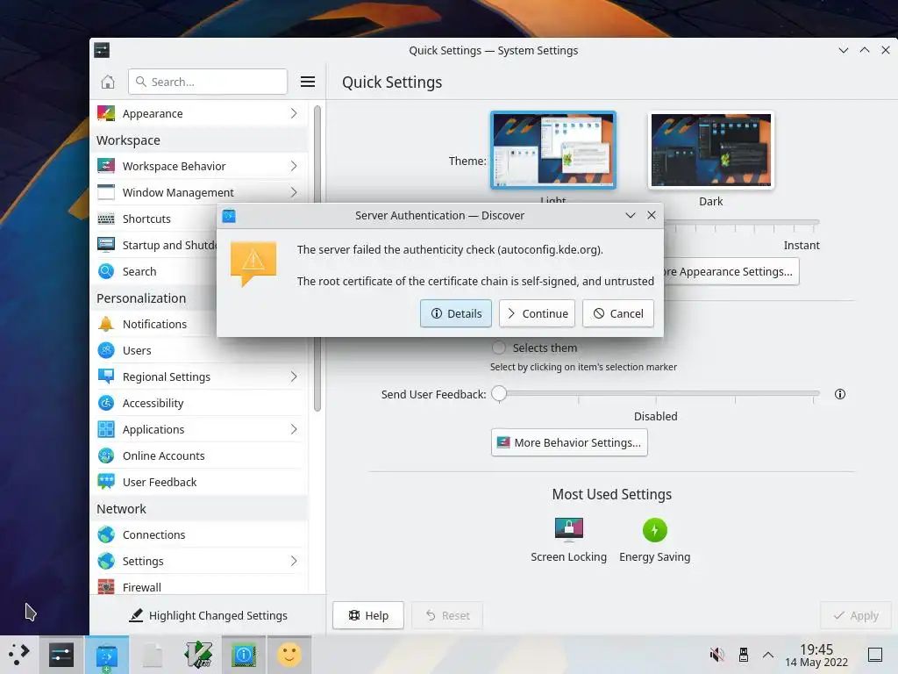Click the Accessibility icon
The image size is (898, 674).
(106, 403)
